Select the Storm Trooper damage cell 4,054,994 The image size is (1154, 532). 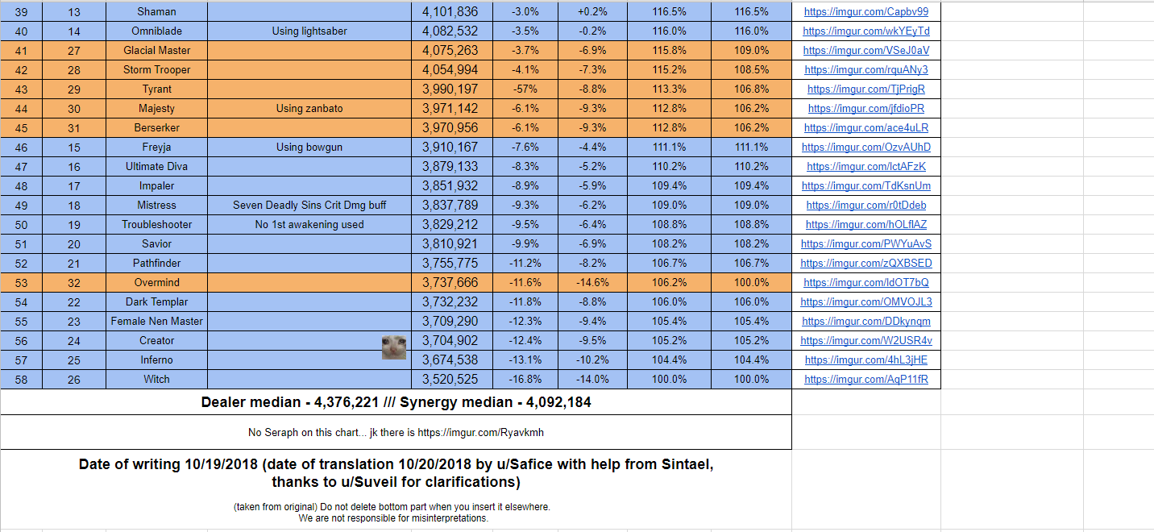(450, 70)
